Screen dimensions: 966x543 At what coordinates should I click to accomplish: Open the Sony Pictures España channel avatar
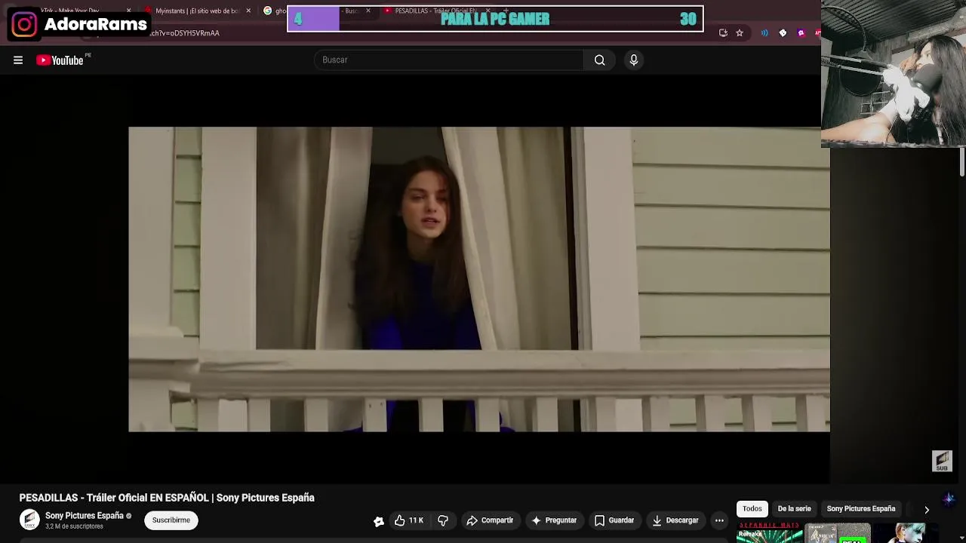point(29,520)
